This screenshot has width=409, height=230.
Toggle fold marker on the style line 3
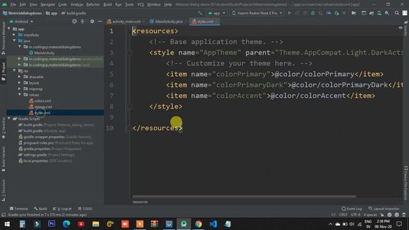(x=130, y=52)
